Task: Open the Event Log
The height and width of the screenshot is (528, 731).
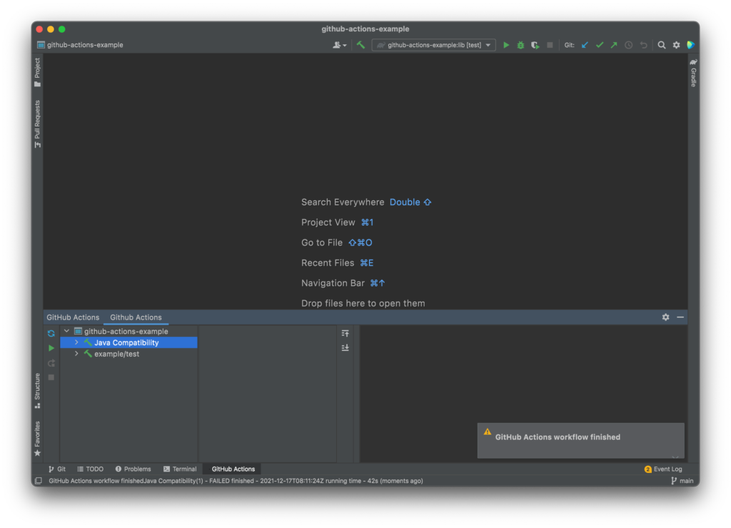Action: (x=663, y=469)
